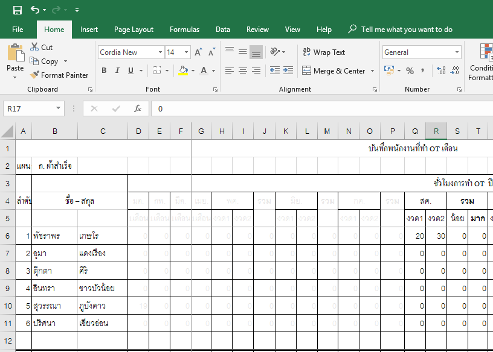Click the Insert Function fx icon
The image size is (493, 352).
tap(138, 108)
